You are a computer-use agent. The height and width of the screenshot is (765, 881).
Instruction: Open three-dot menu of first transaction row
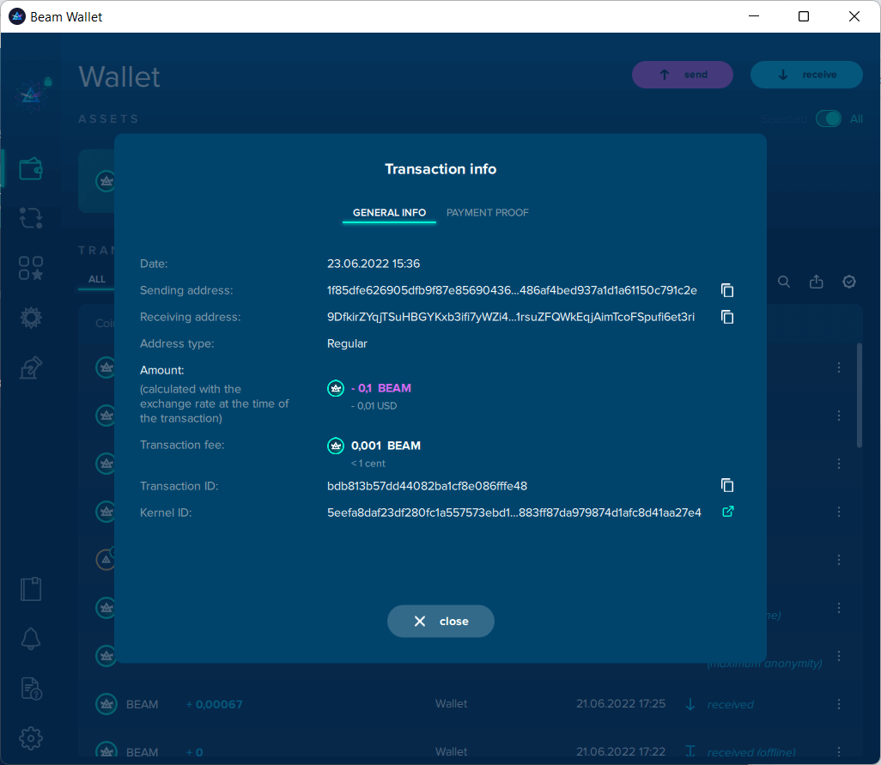(x=839, y=367)
